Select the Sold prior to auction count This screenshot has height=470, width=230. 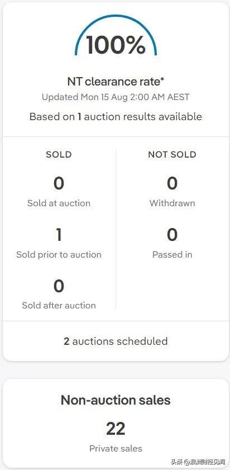(x=59, y=234)
